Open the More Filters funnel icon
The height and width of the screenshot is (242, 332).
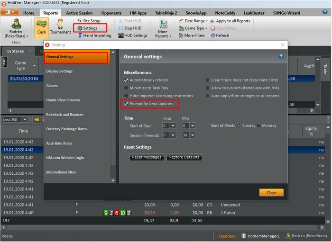tap(181, 36)
